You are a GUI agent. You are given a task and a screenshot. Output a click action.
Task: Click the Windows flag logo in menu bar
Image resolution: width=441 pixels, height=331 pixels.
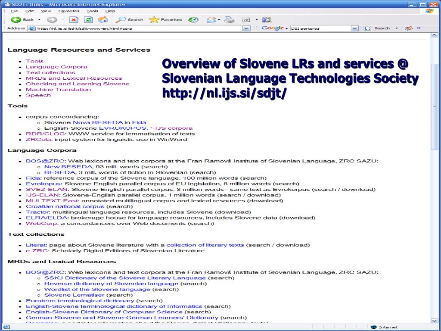tap(429, 11)
